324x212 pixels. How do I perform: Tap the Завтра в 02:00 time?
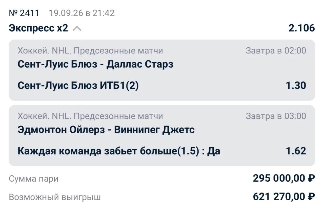point(276,51)
